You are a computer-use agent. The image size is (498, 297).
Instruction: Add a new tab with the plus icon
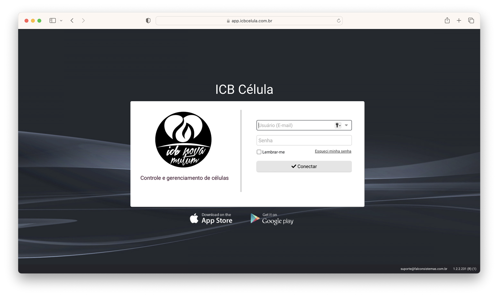point(459,21)
